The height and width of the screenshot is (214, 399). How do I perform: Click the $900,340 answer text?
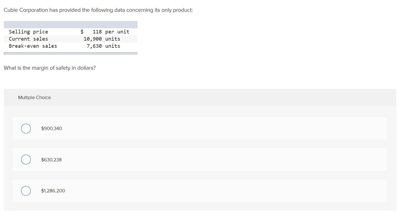click(51, 128)
